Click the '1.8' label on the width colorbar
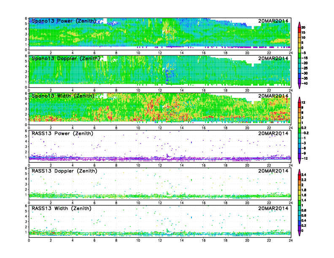 304,190
